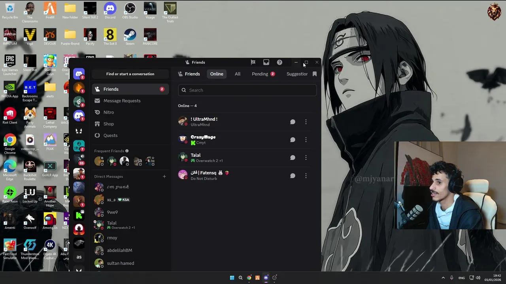
Task: Select the FiveM desktop icon
Action: (50, 11)
